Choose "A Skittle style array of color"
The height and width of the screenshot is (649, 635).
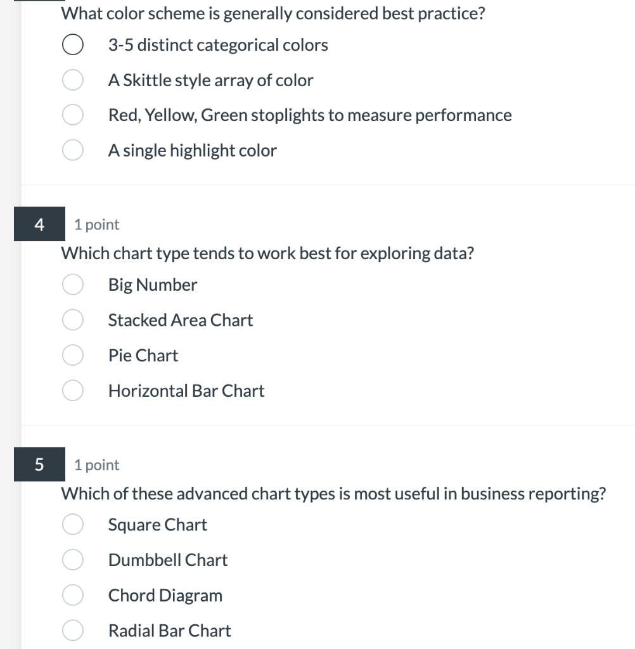point(72,80)
